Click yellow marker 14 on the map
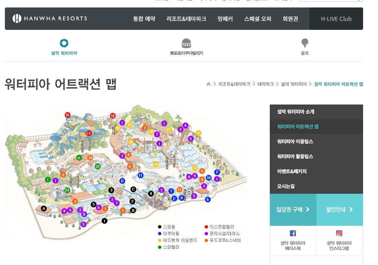 click(156, 165)
